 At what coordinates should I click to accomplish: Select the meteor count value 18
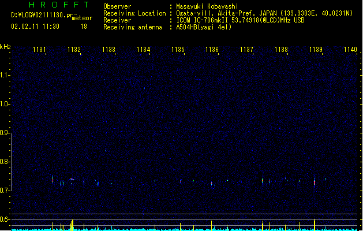point(84,27)
